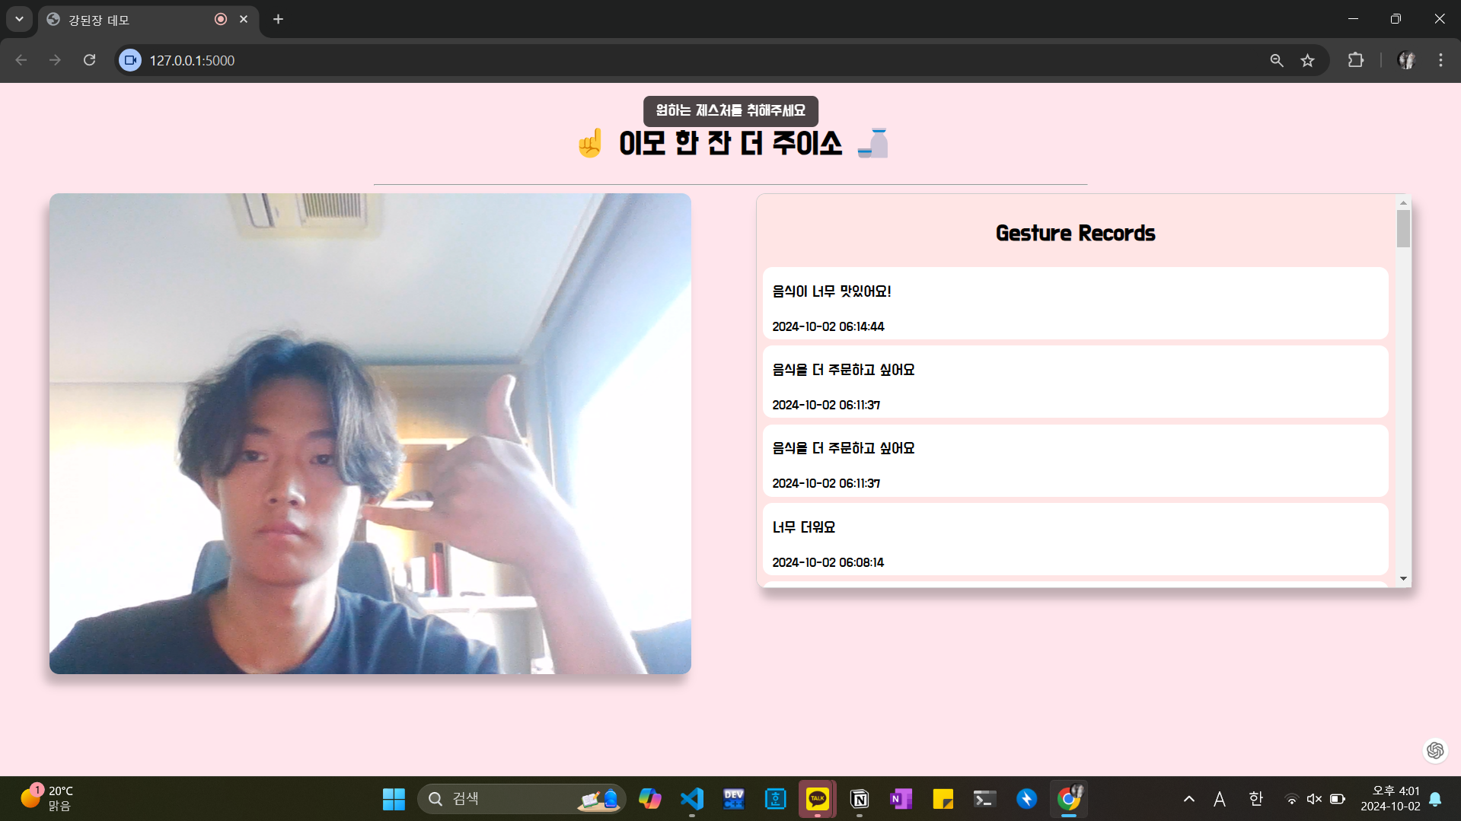Click the records list scroll-up arrow
Screen dimensions: 1461x821
pyautogui.click(x=1403, y=202)
